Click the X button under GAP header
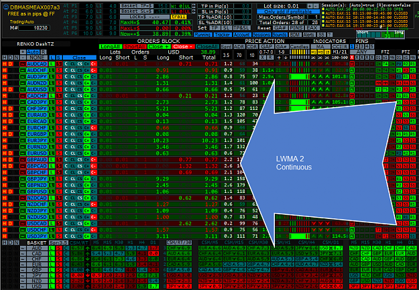Viewport: 419px width, 290px height. click(x=263, y=58)
